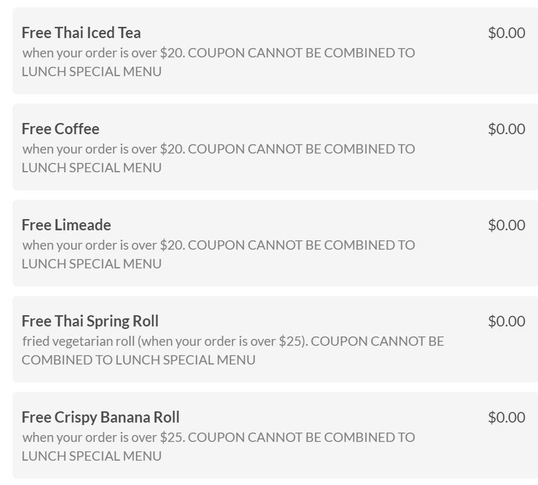
Task: Click the $0.00 price beside Free Coffee
Action: [x=506, y=129]
